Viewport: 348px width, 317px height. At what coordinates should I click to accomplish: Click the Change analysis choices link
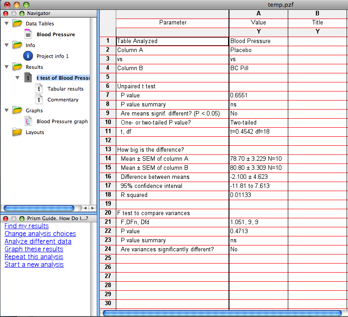(x=40, y=234)
